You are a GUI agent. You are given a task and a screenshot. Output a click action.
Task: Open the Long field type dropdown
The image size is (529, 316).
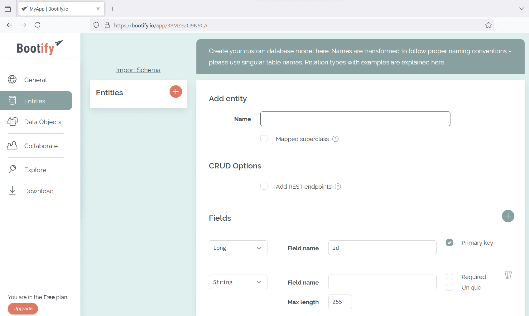coord(238,248)
